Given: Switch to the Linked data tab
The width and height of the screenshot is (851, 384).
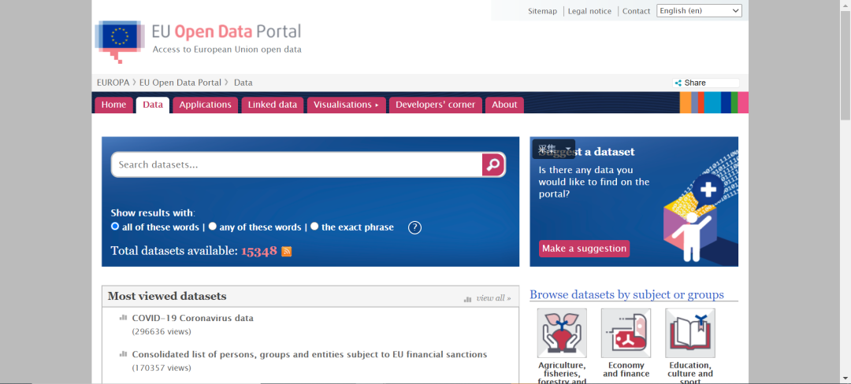Looking at the screenshot, I should (273, 105).
